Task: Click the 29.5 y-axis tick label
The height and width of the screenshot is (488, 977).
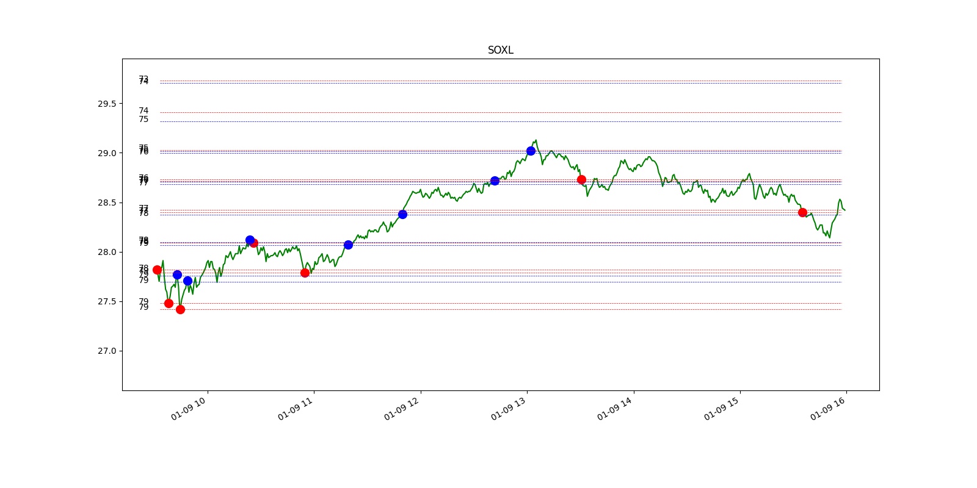Action: pyautogui.click(x=106, y=104)
